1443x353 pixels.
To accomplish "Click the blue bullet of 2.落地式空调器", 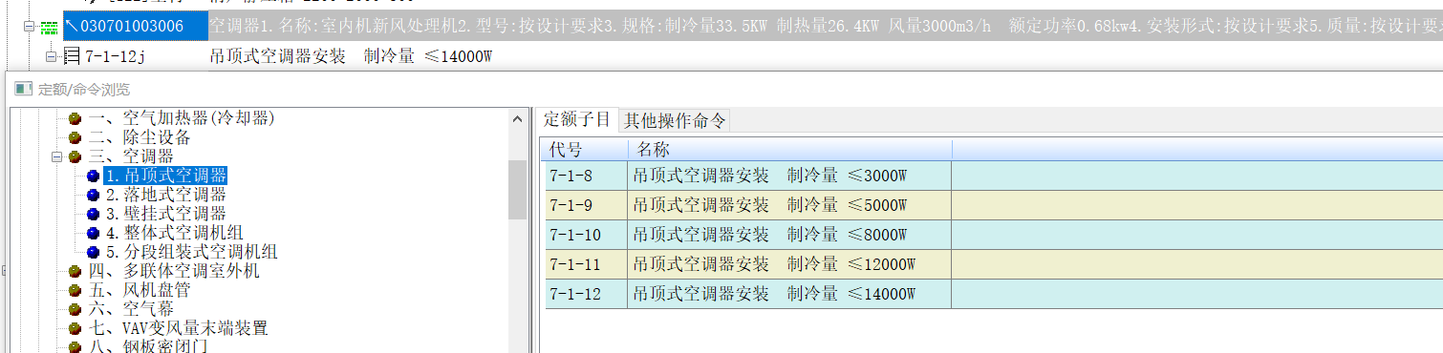I will 93,195.
